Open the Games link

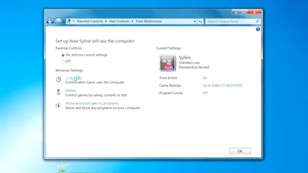click(x=71, y=90)
